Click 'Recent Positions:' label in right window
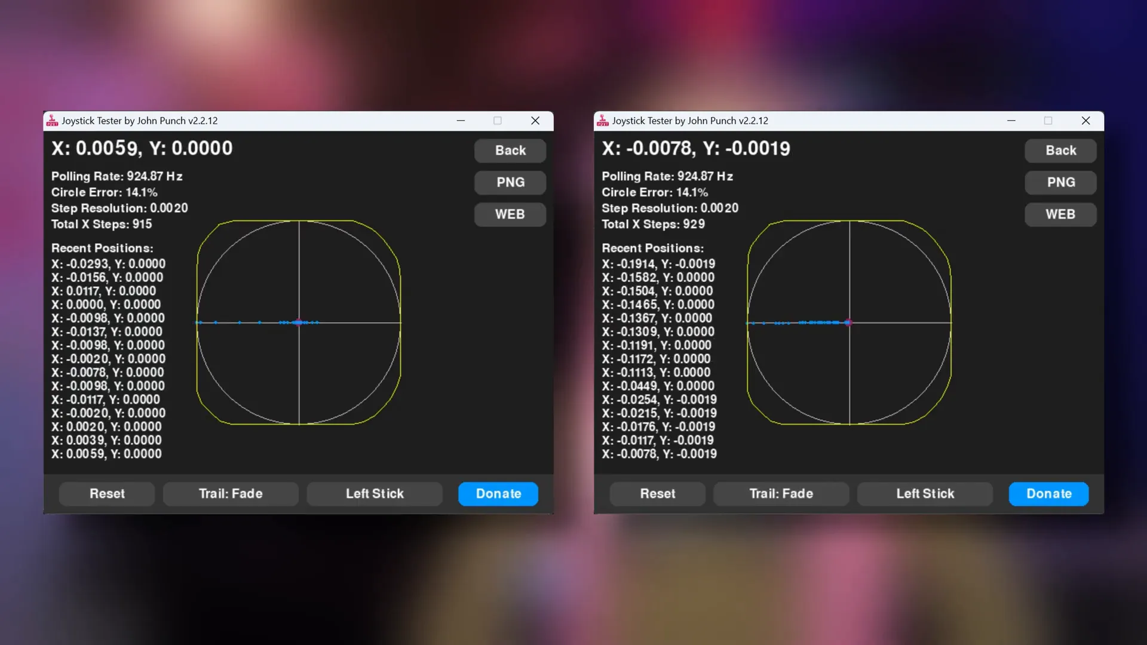The height and width of the screenshot is (645, 1147). point(653,248)
